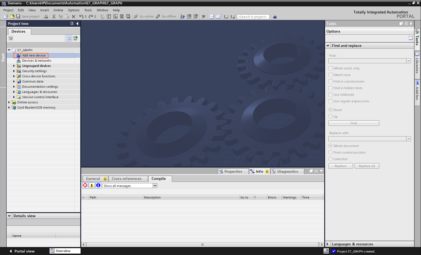Expand the Security settings node

coord(14,71)
